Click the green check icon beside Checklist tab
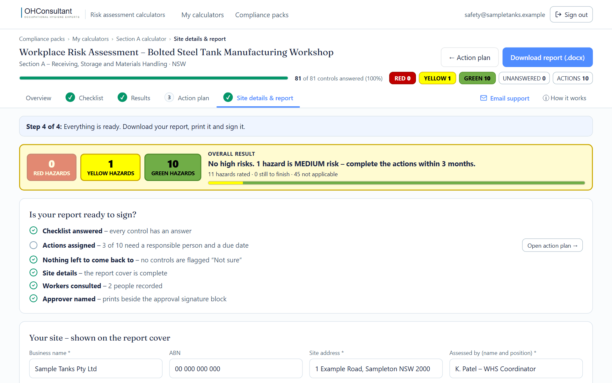The width and height of the screenshot is (612, 383). [x=70, y=97]
